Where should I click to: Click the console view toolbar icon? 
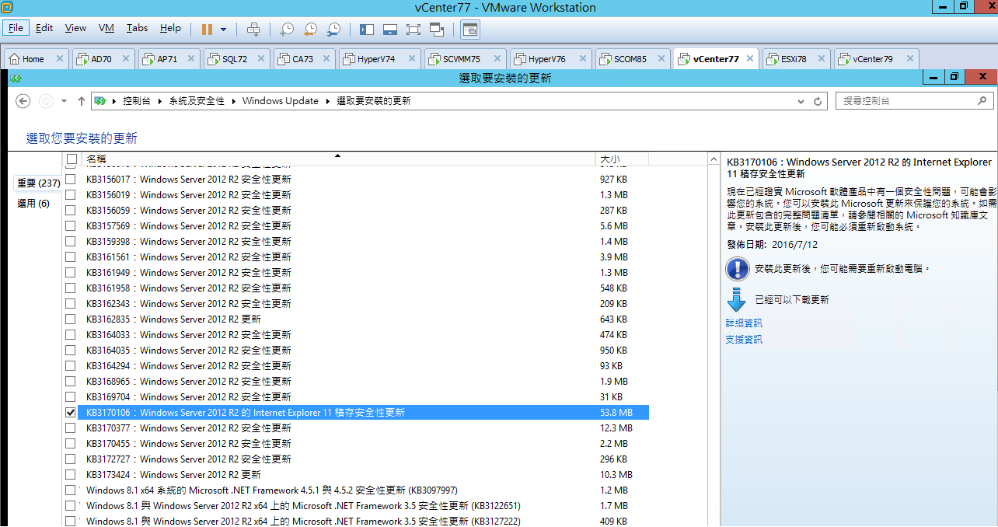pos(470,29)
